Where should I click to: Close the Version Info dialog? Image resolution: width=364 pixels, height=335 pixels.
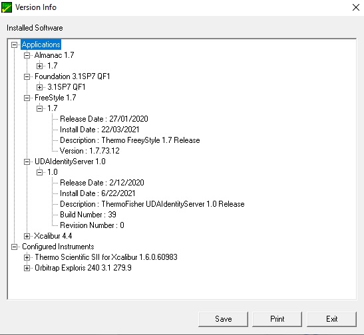(356, 7)
